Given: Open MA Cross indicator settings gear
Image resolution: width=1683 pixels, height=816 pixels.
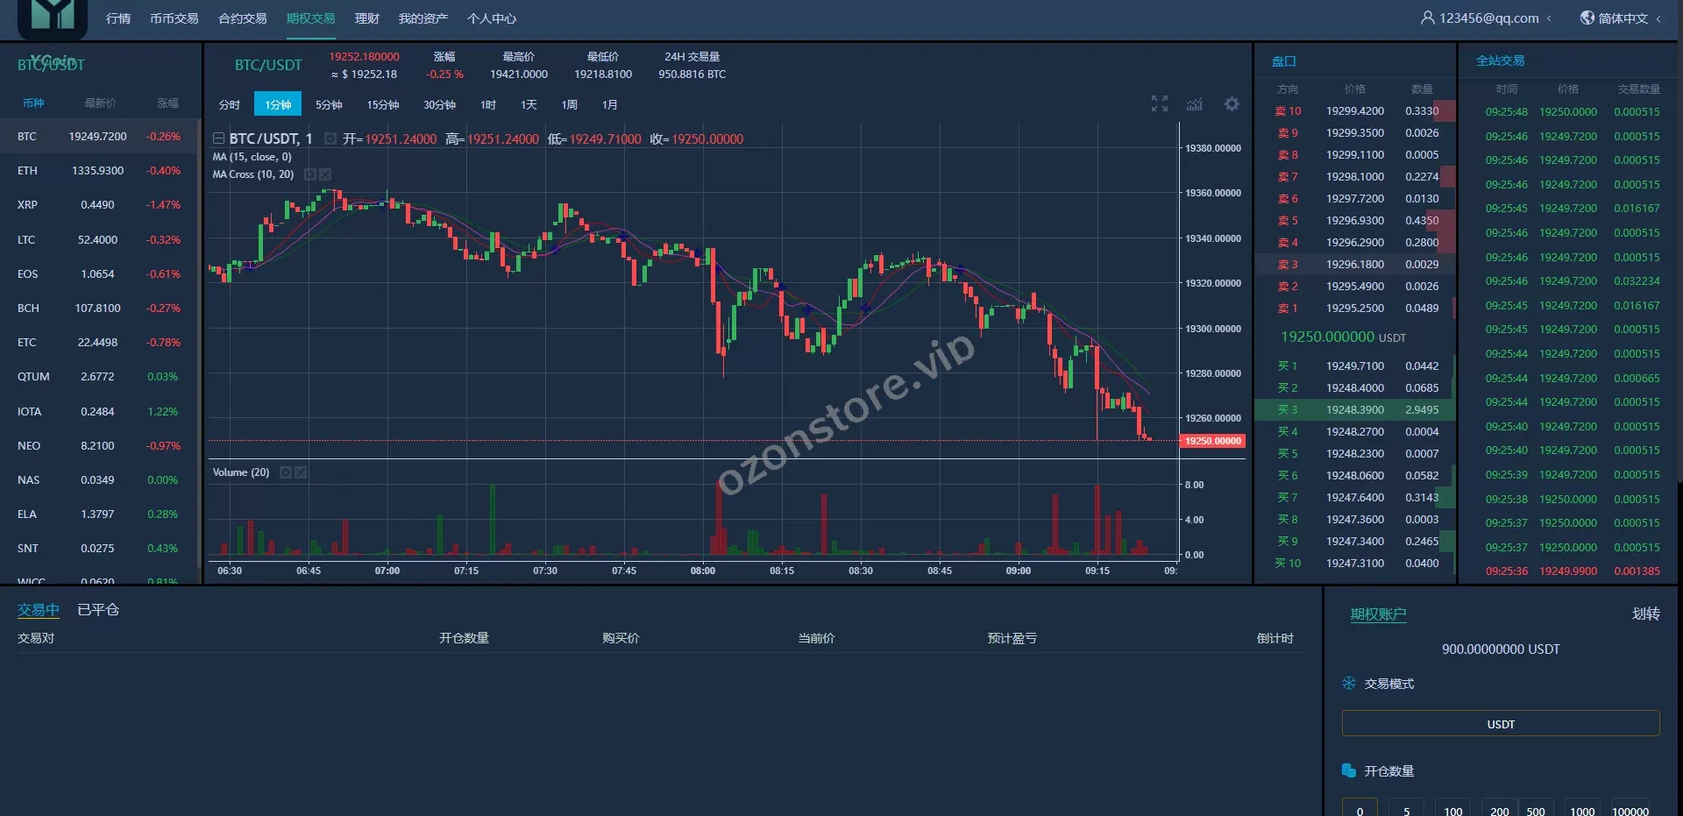Looking at the screenshot, I should pos(309,174).
